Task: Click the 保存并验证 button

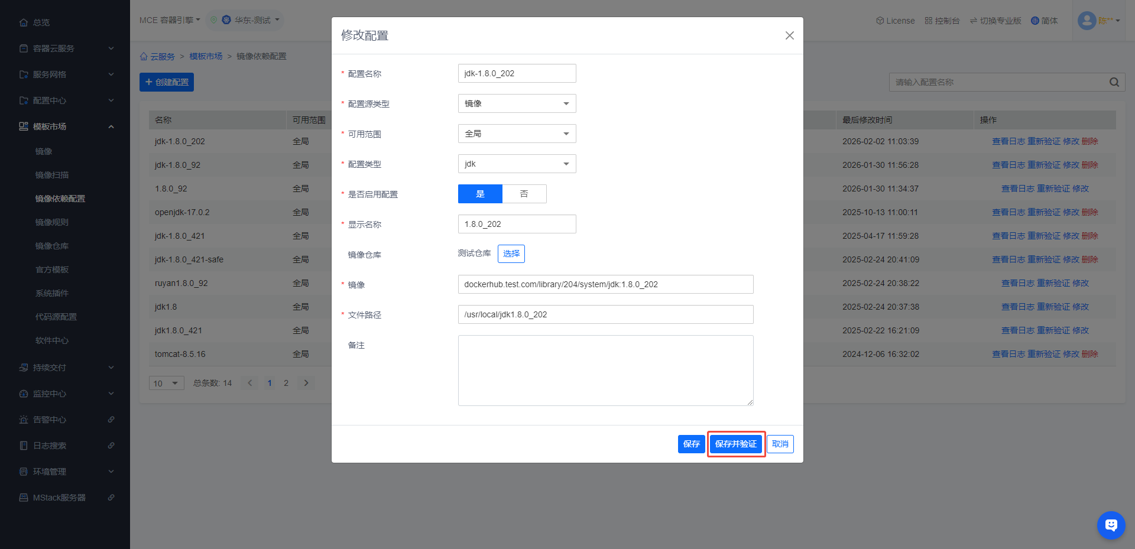Action: (x=735, y=444)
